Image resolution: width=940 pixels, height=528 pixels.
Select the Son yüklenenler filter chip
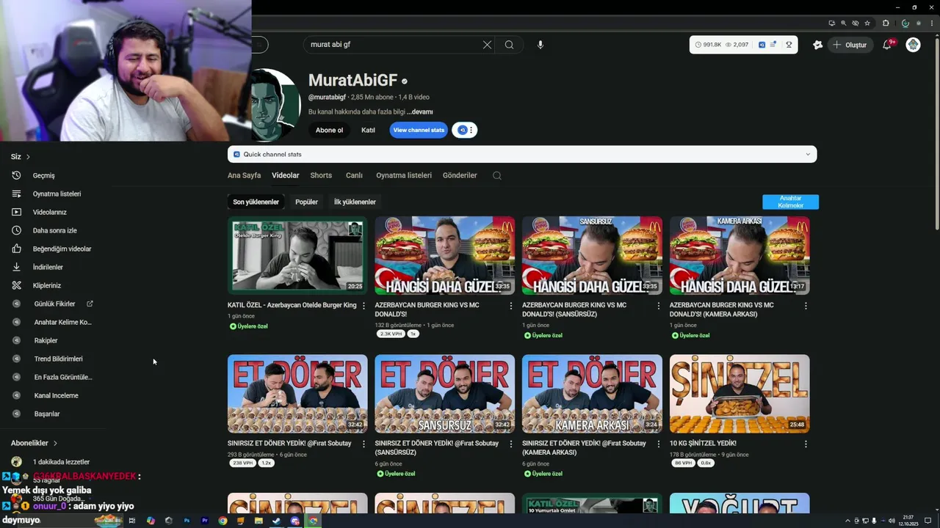coord(256,202)
